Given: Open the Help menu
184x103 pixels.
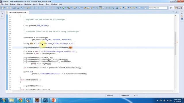Looking at the screenshot, I should click(60, 4).
